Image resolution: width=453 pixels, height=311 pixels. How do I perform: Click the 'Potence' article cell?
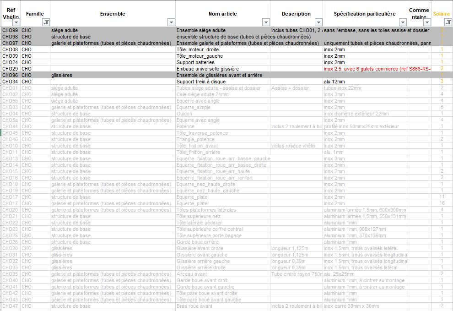223,126
